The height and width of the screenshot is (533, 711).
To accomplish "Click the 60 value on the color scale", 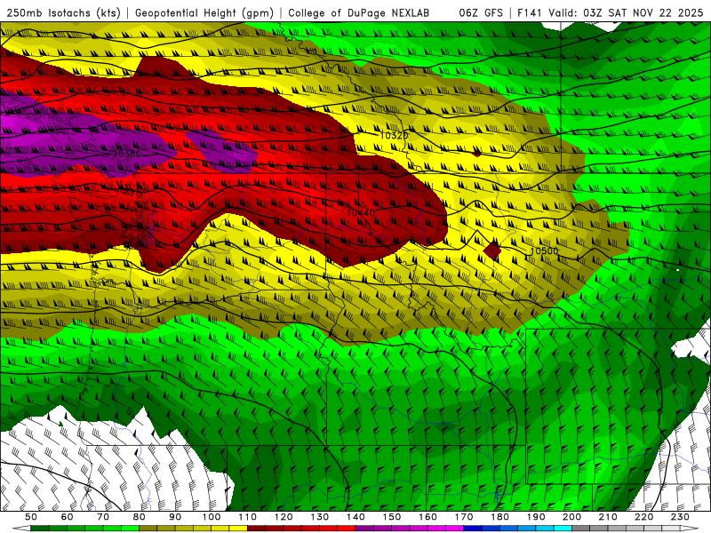I will click(67, 517).
